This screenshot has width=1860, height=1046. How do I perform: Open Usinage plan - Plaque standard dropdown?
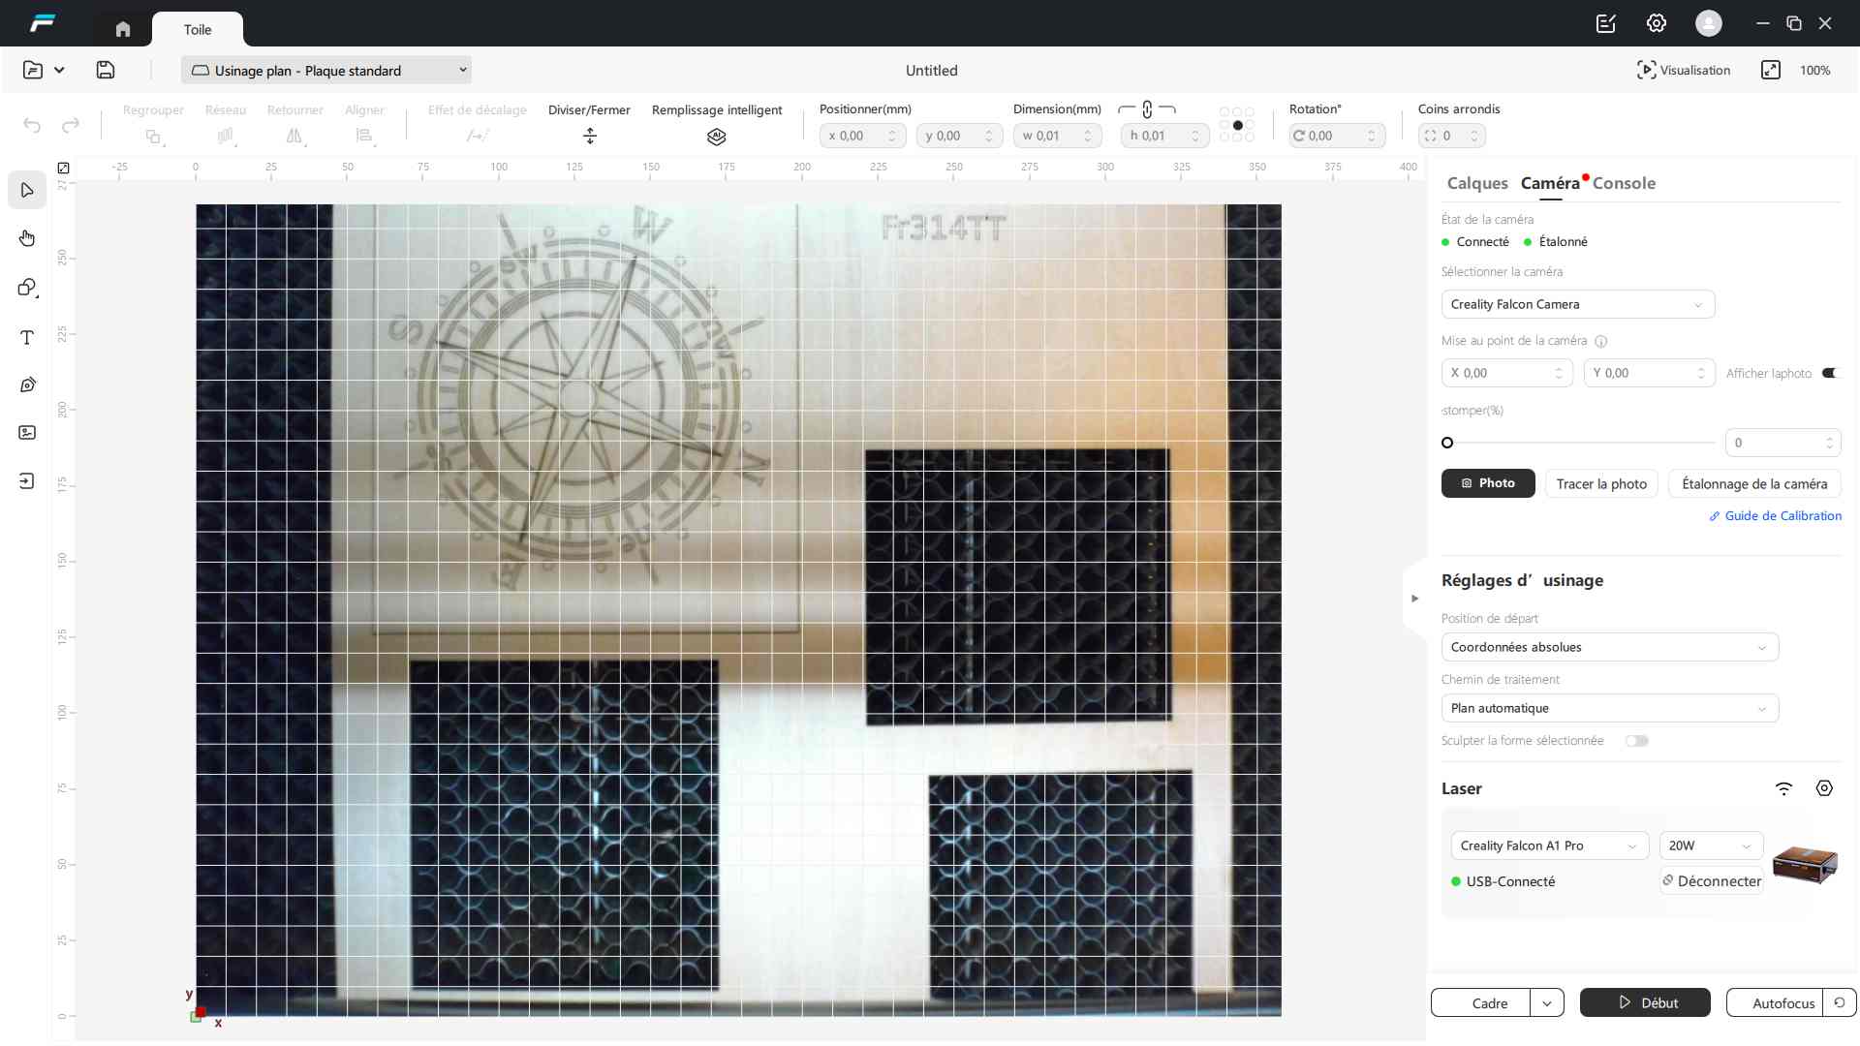tap(326, 70)
